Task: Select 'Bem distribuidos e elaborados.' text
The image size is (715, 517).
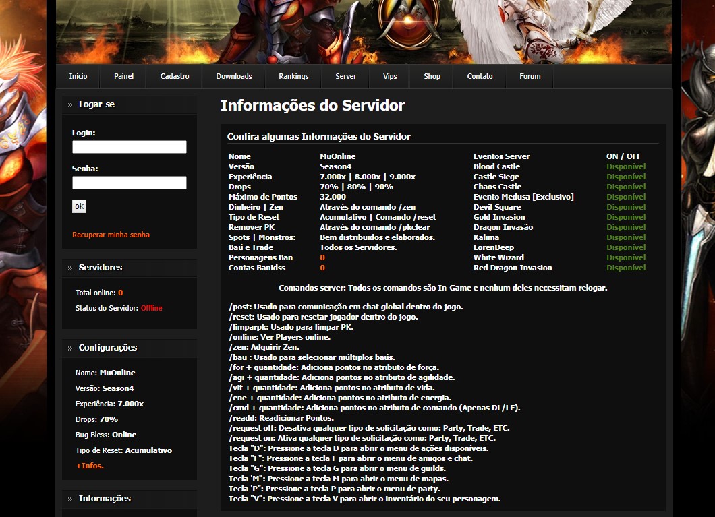Action: point(378,237)
